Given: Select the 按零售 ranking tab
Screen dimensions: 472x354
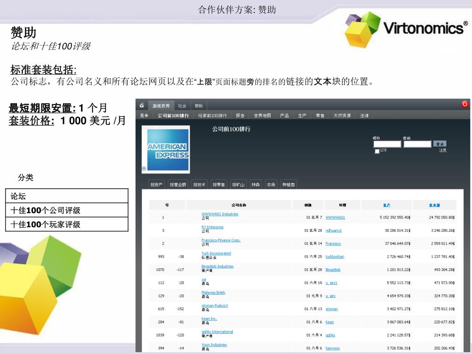Looking at the screenshot, I should pos(218,184).
